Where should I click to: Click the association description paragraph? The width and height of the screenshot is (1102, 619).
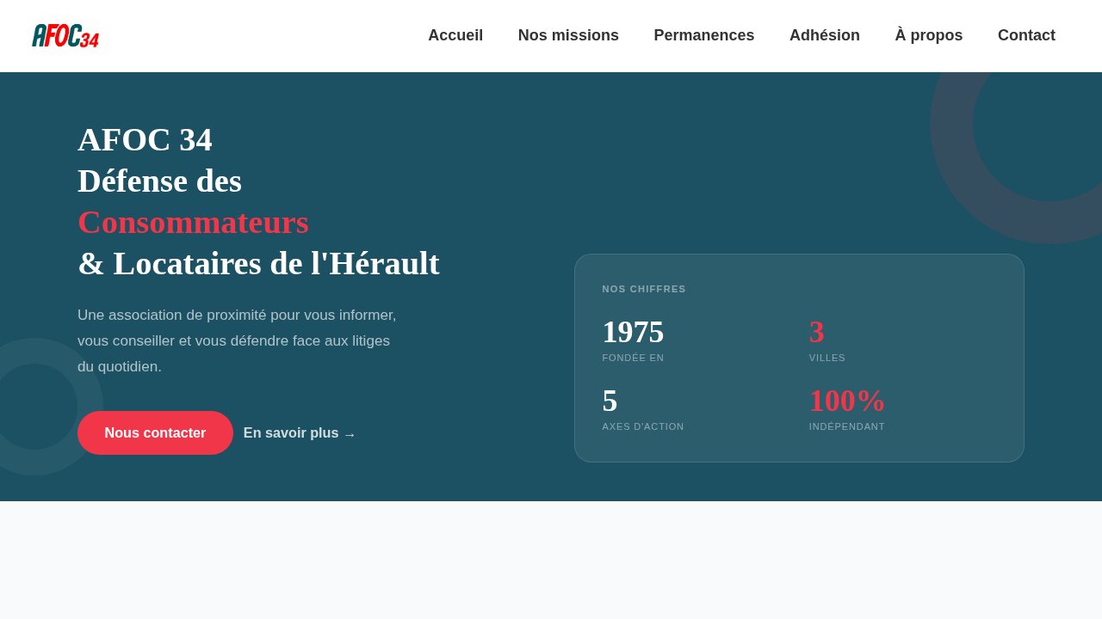(x=237, y=340)
